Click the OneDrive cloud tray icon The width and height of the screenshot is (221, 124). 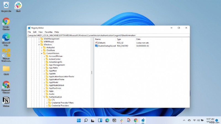coord(189,120)
